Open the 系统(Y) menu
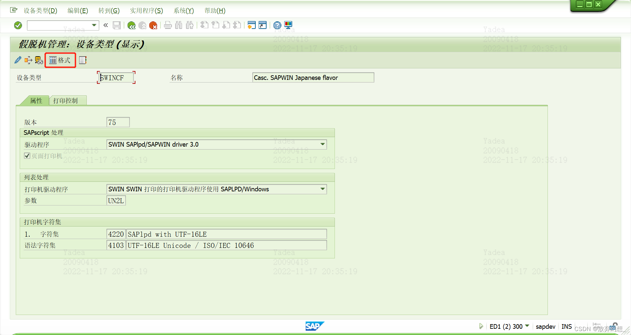The width and height of the screenshot is (631, 335). tap(184, 11)
